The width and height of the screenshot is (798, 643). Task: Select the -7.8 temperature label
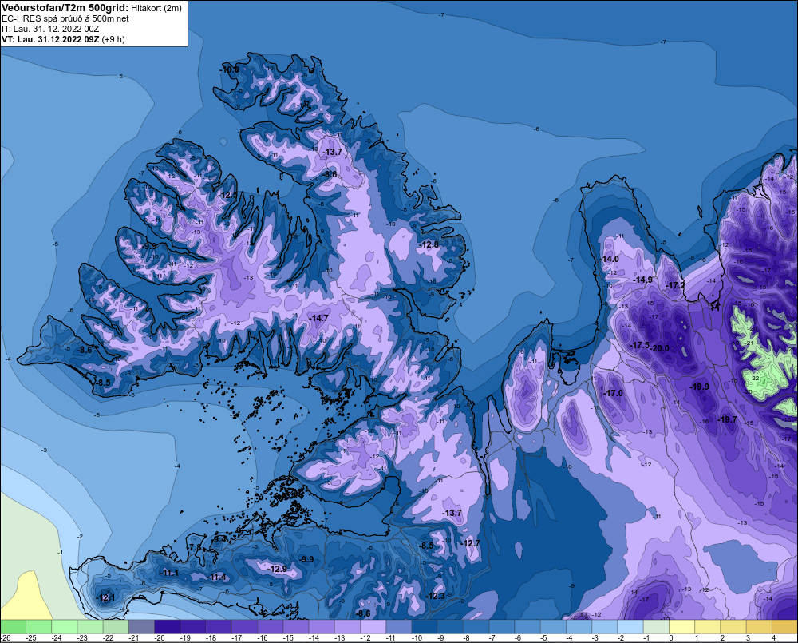tap(195, 547)
